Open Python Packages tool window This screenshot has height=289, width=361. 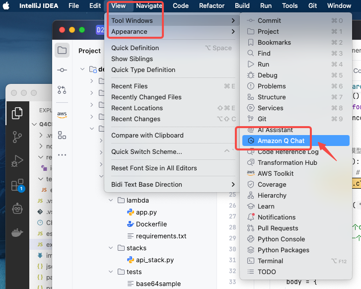[296, 250]
